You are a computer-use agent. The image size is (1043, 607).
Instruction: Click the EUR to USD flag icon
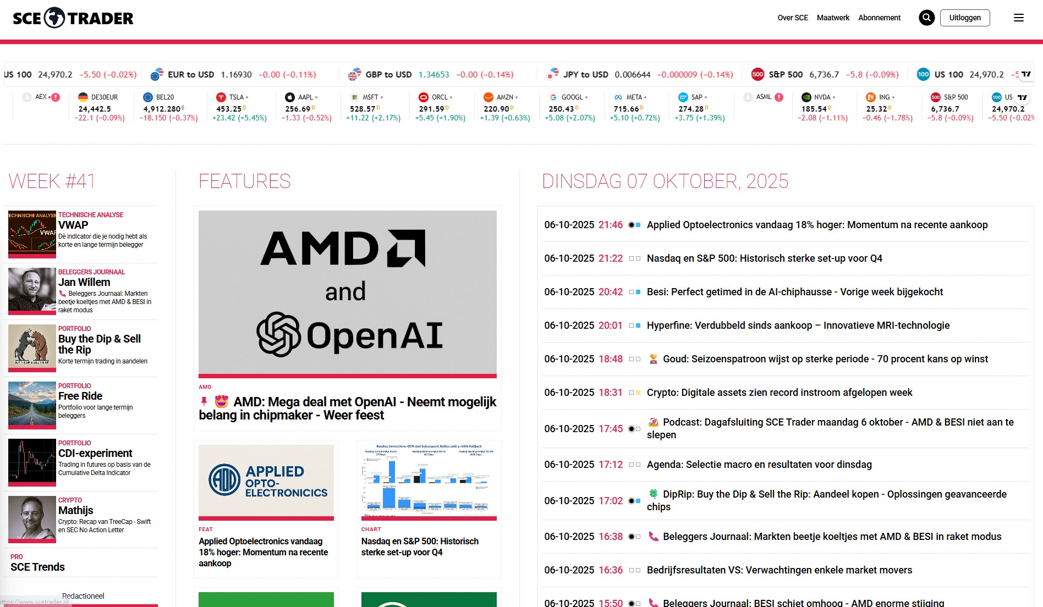coord(157,74)
